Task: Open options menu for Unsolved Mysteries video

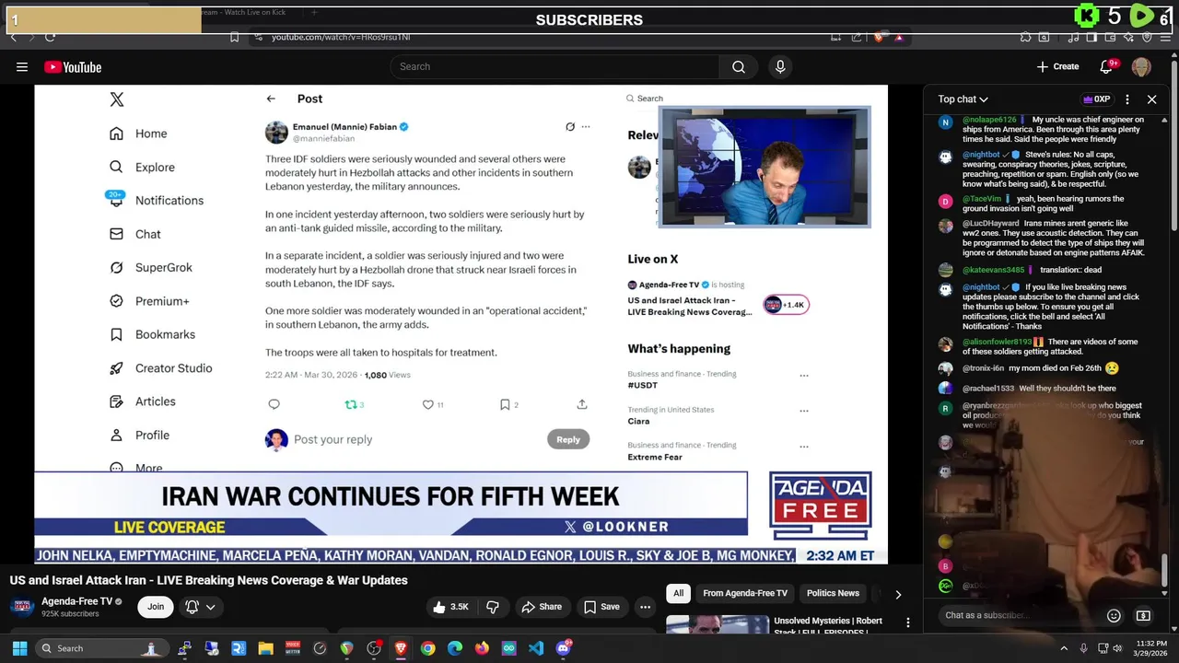Action: 908,623
